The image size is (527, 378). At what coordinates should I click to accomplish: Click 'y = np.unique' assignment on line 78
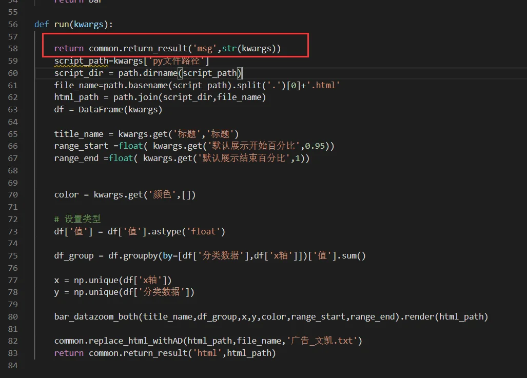point(86,292)
